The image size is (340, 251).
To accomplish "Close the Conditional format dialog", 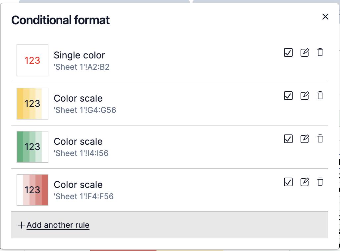I will 325,17.
